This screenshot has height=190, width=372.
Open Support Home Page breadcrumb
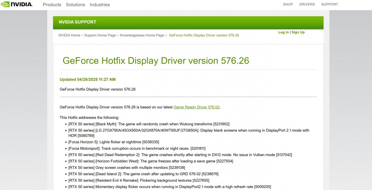100,35
